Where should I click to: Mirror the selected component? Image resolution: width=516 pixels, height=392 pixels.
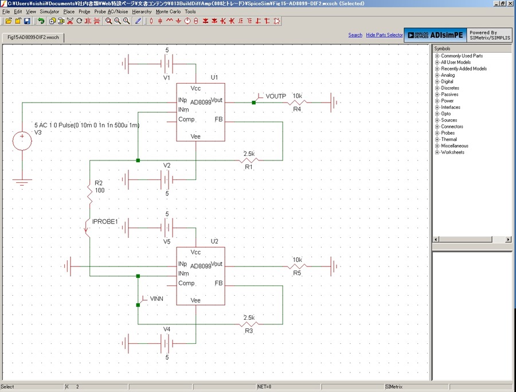[88, 21]
